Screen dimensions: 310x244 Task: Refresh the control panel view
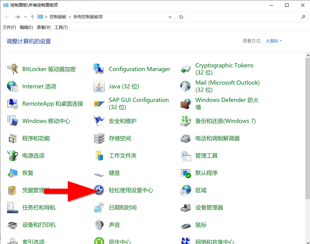(181, 17)
